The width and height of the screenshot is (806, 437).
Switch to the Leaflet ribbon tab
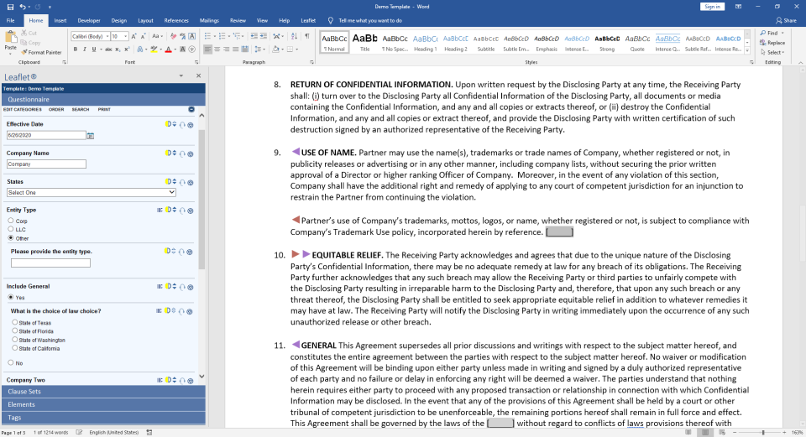pos(308,20)
